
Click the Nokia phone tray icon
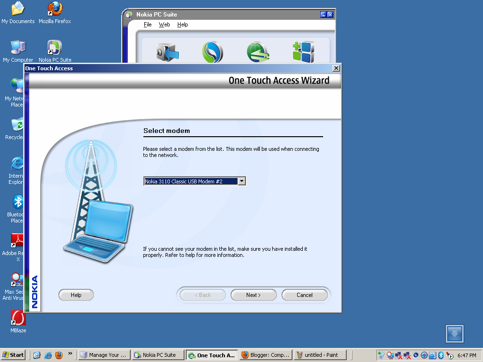point(381,355)
